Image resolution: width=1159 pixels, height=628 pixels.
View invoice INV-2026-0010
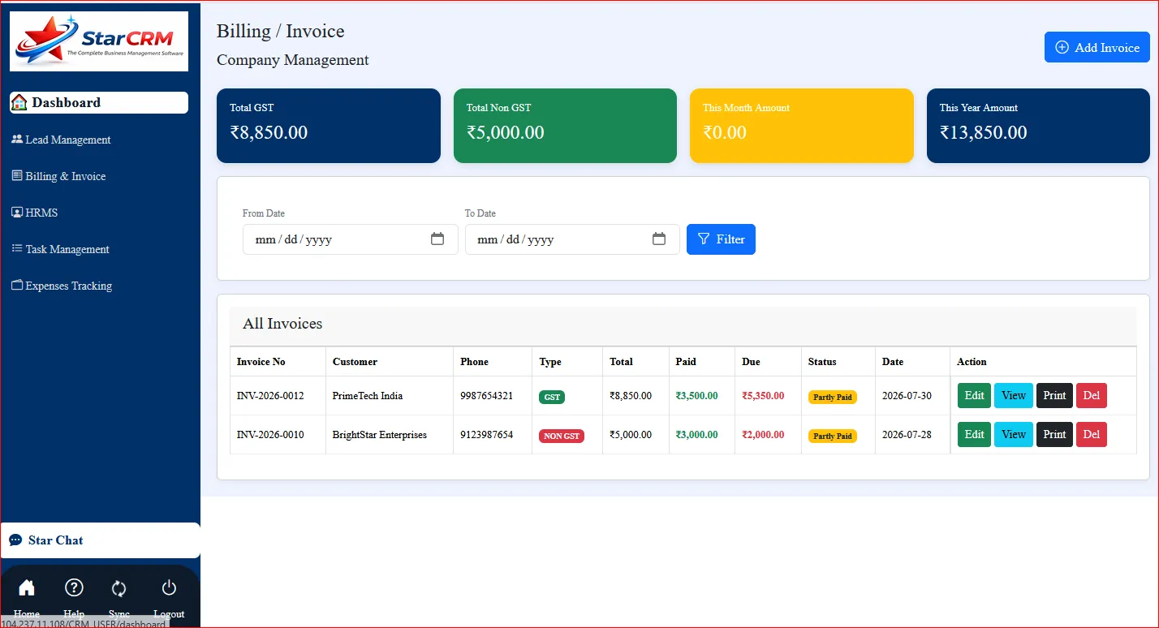click(1014, 435)
